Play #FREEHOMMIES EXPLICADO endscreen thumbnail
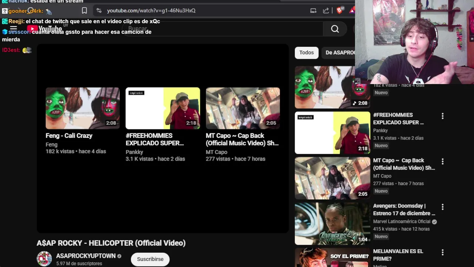This screenshot has width=474, height=267. pos(163,108)
